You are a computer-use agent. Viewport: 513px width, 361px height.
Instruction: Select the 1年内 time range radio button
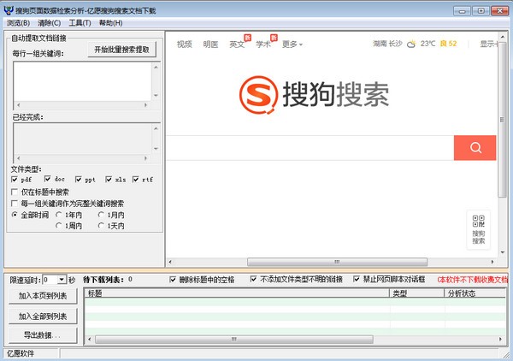[60, 215]
